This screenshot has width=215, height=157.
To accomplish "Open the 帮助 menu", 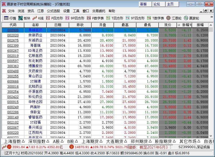I will (x=112, y=11).
